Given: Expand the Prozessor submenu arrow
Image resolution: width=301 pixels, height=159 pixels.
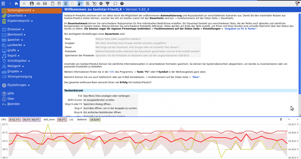Looking at the screenshot, I should coord(23,29).
